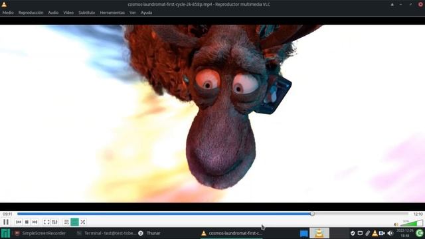Toggle total duration display 12:10

pyautogui.click(x=418, y=214)
